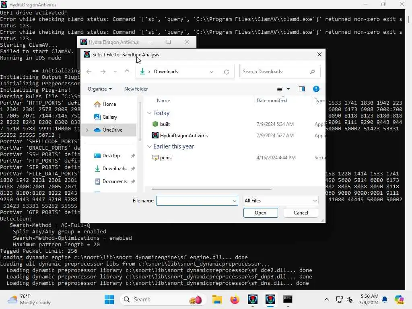412x309 pixels.
Task: Click the Cancel button
Action: click(301, 213)
